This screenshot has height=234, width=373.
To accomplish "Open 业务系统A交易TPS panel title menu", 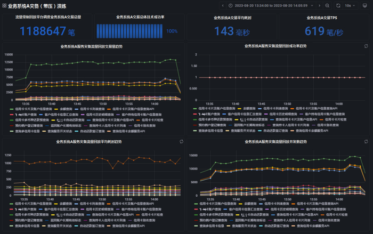I will [322, 18].
